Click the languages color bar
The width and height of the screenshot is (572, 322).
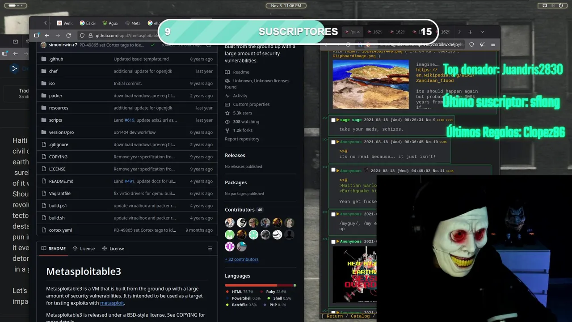(261, 285)
